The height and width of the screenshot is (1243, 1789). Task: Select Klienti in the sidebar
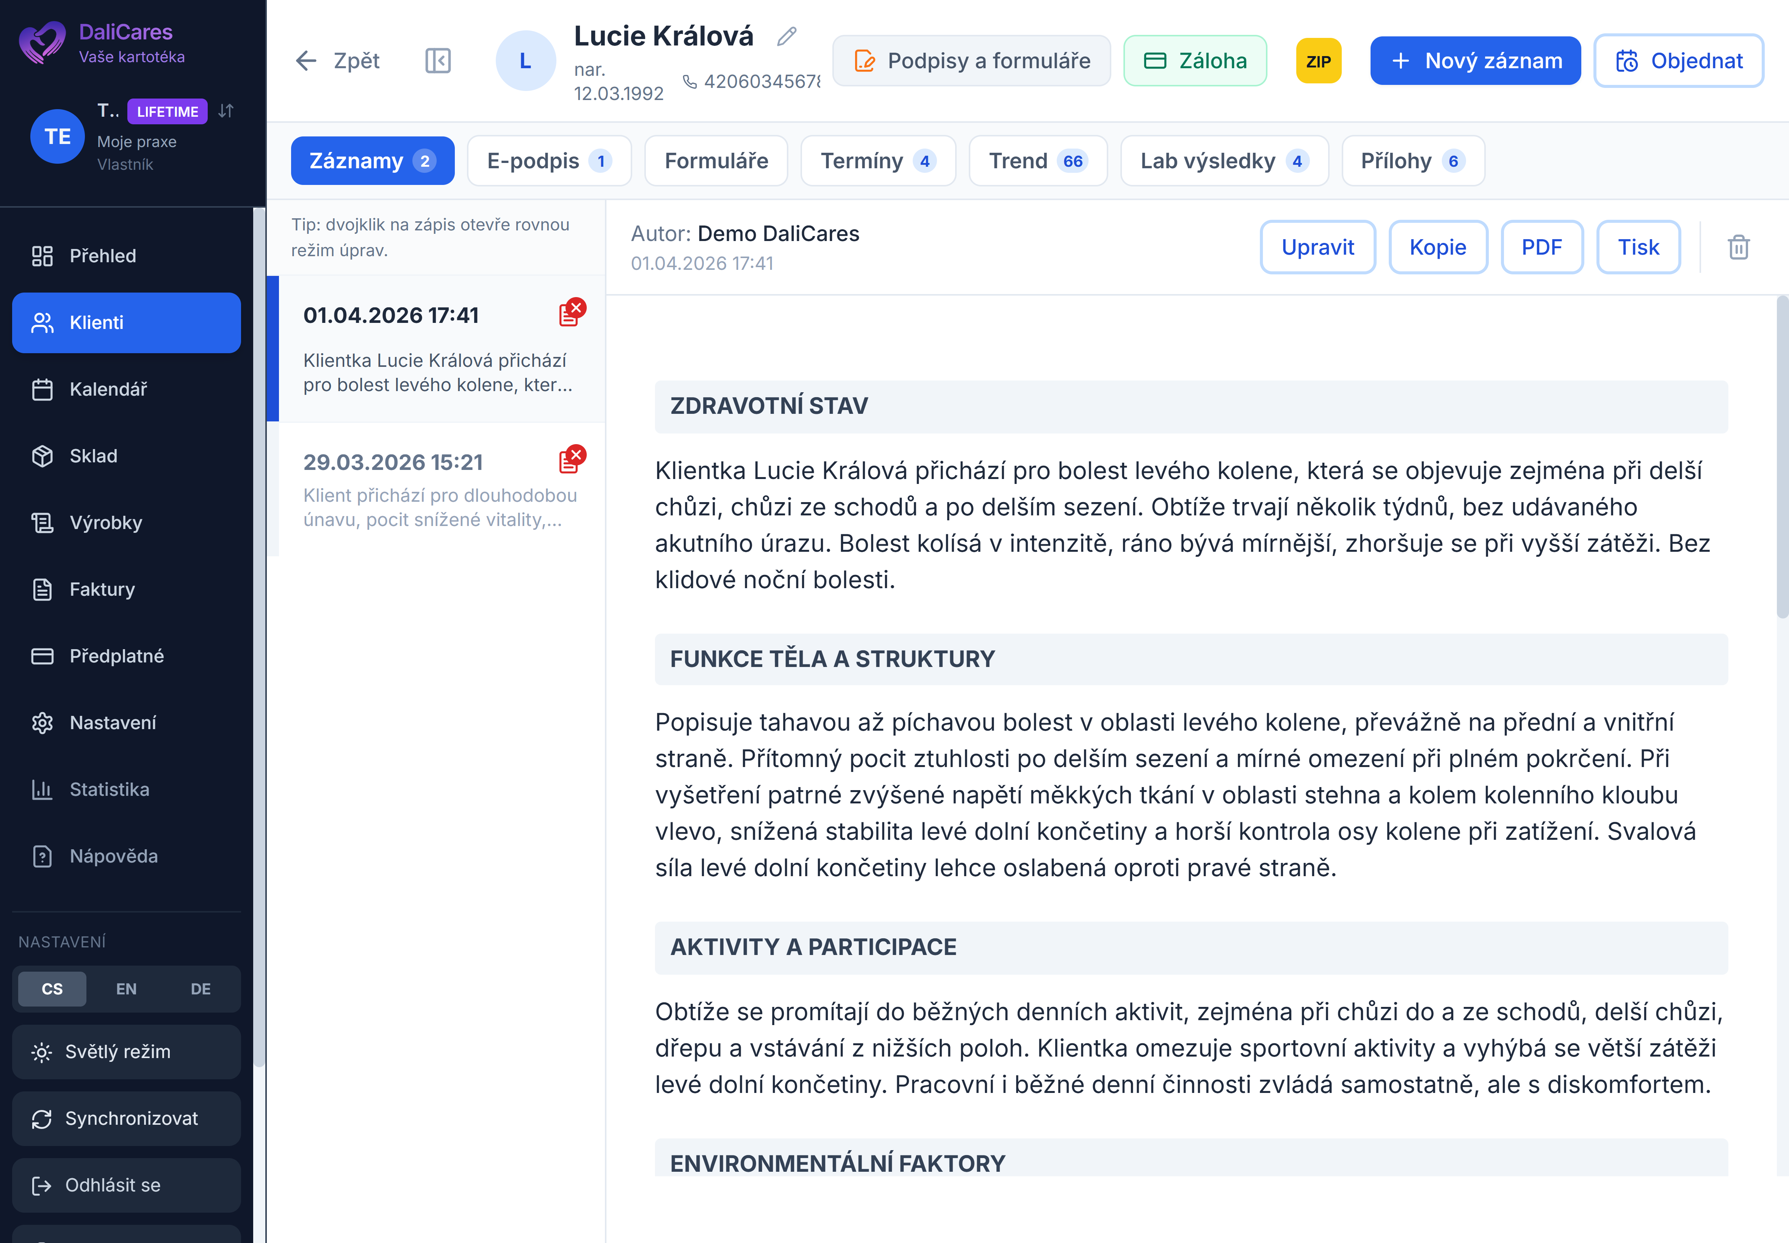point(126,323)
